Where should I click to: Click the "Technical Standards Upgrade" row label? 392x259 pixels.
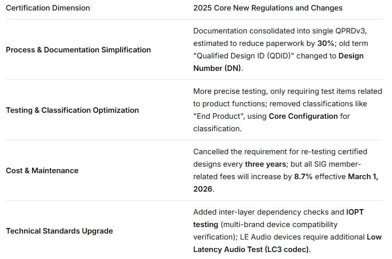(x=59, y=231)
